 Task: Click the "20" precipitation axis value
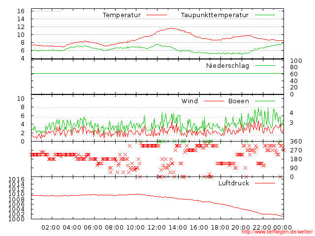pyautogui.click(x=294, y=88)
